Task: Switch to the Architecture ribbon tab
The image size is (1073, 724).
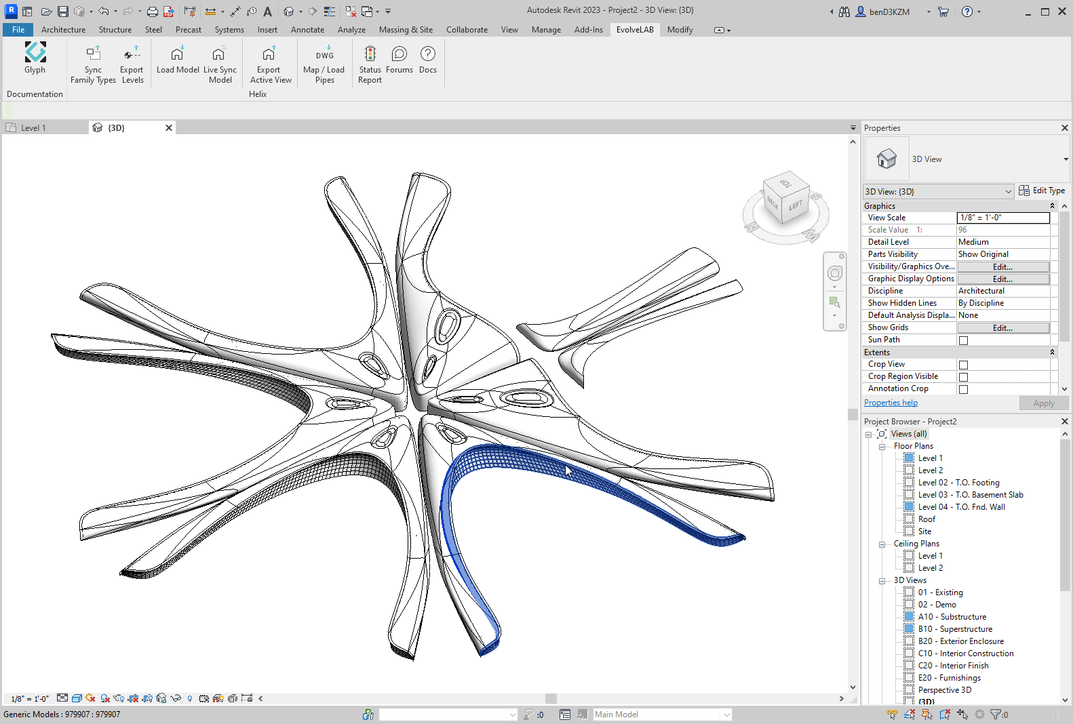Action: point(63,30)
